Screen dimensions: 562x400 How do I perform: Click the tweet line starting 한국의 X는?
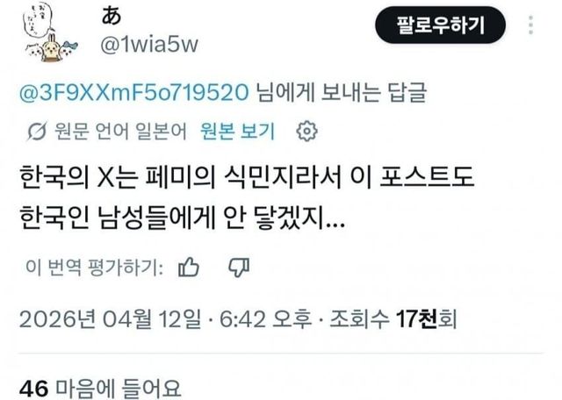click(247, 178)
